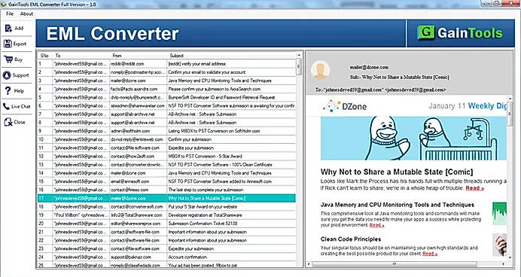This screenshot has width=521, height=277.
Task: Click 'January 11 Weekly Digest' heading
Action: pos(468,106)
